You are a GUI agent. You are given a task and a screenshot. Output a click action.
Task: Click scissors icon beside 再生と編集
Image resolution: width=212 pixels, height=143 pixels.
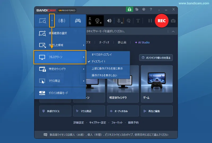(x=145, y=111)
